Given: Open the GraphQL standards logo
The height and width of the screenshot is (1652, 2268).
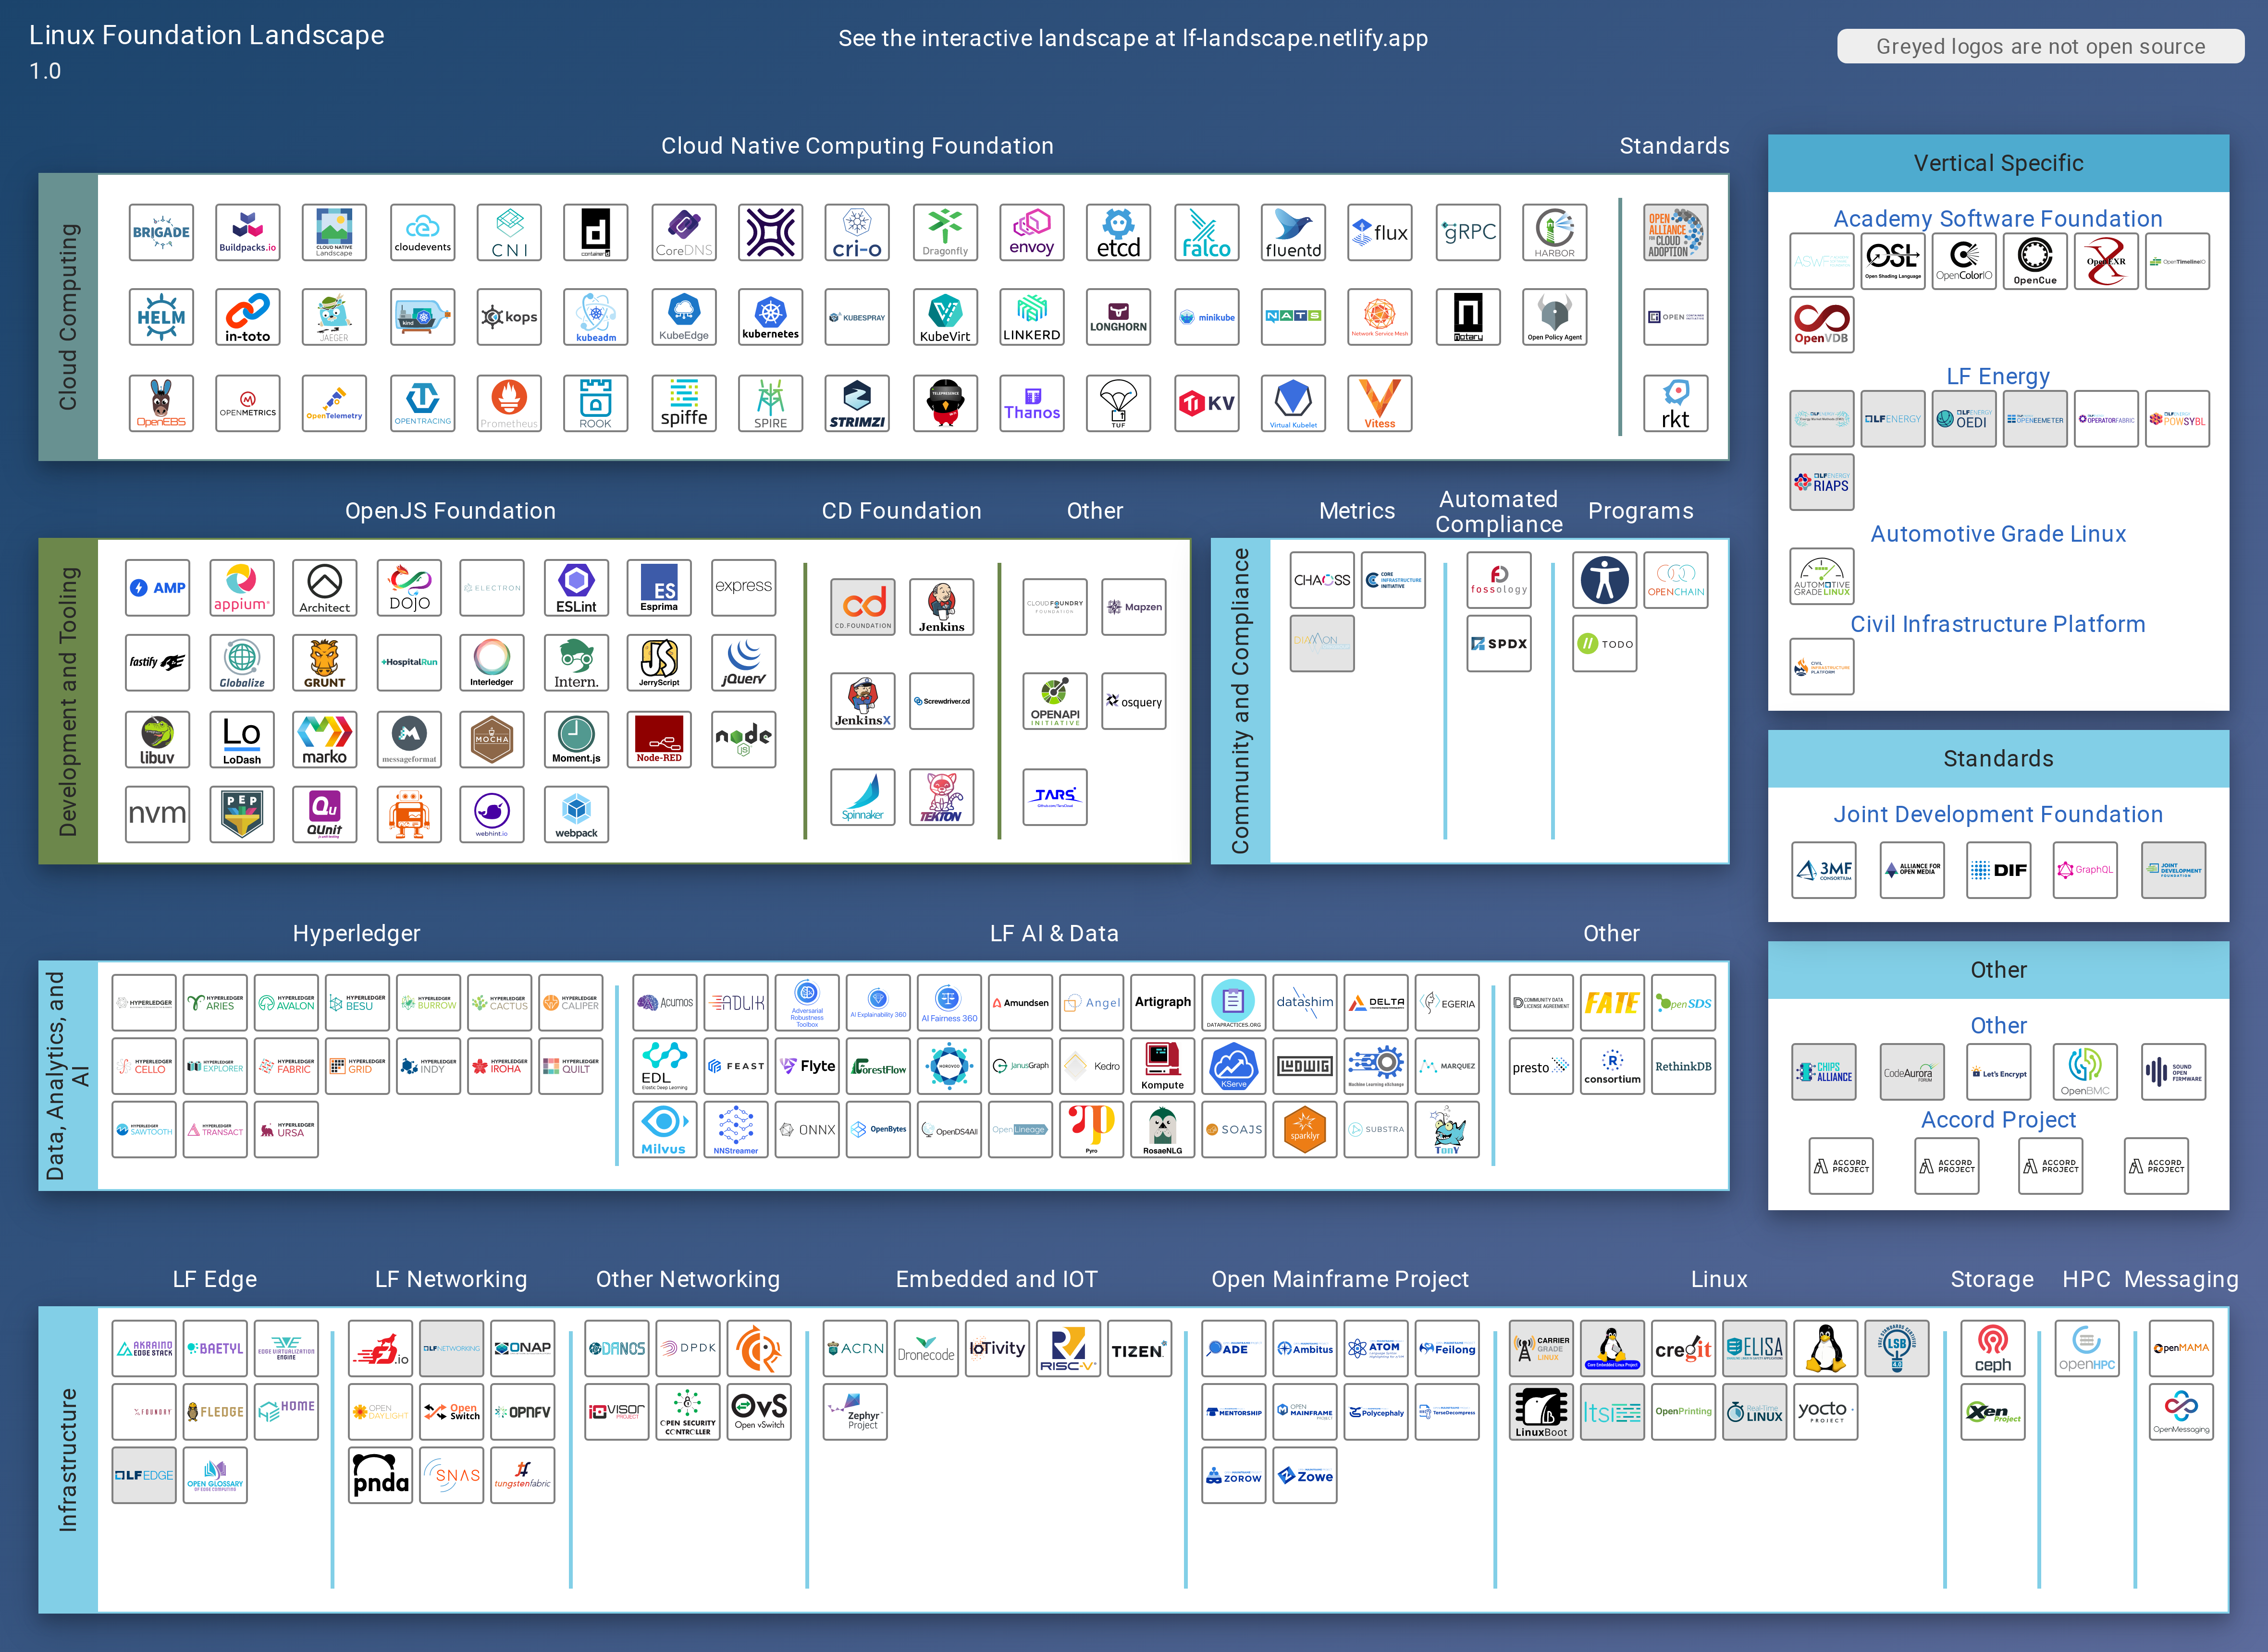Looking at the screenshot, I should click(x=2086, y=870).
